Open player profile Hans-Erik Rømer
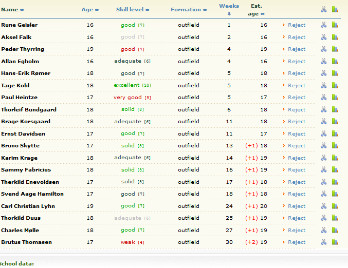This screenshot has width=348, height=268. [x=26, y=73]
